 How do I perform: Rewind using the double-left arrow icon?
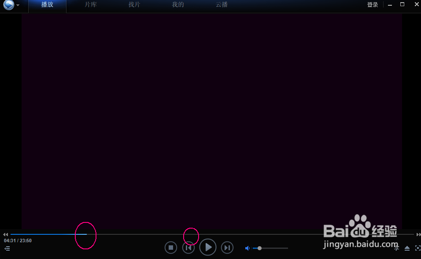5,234
